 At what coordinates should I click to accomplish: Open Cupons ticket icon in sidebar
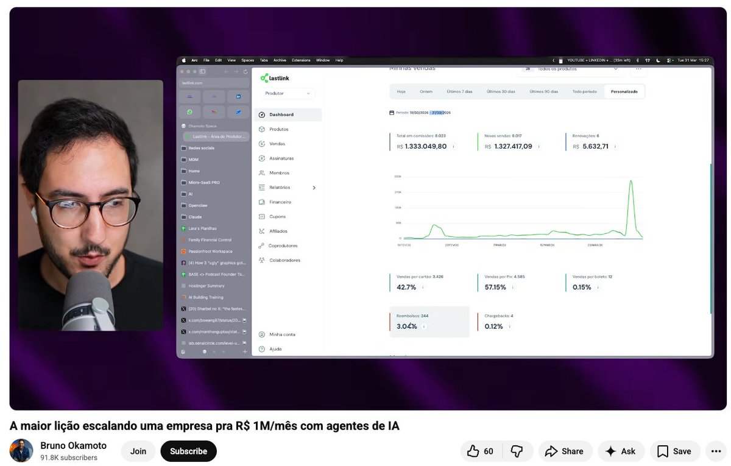point(262,216)
